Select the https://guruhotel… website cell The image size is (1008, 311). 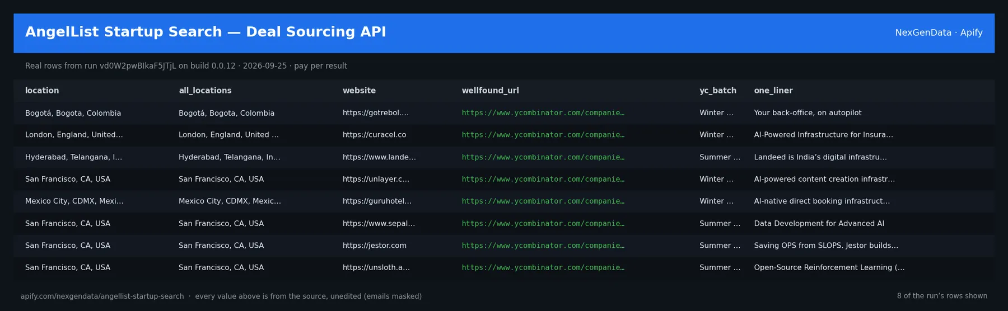(377, 201)
